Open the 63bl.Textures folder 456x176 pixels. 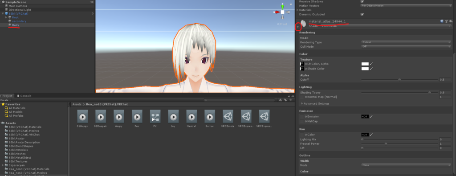click(18, 161)
